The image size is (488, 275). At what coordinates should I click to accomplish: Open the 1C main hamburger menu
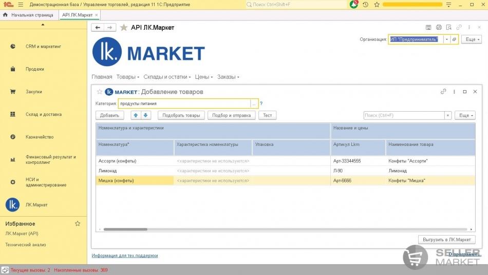[21, 5]
